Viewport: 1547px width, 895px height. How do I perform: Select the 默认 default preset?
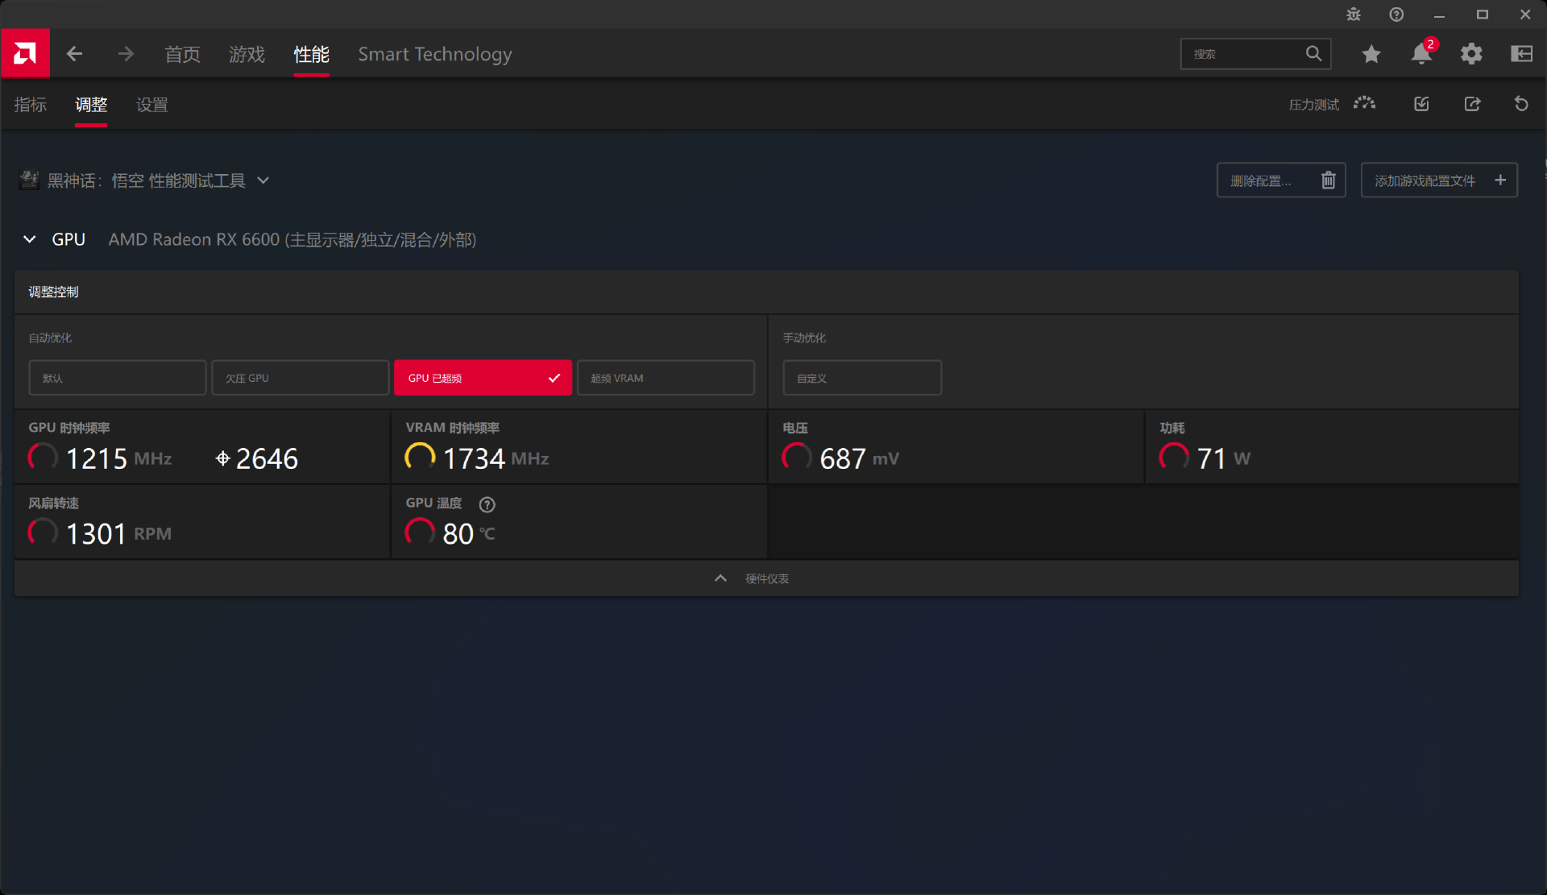(118, 378)
